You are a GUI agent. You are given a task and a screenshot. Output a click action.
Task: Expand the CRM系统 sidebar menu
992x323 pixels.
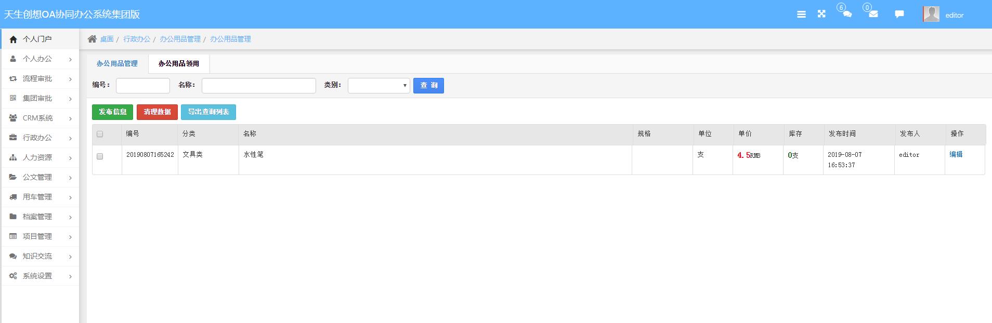pyautogui.click(x=40, y=118)
